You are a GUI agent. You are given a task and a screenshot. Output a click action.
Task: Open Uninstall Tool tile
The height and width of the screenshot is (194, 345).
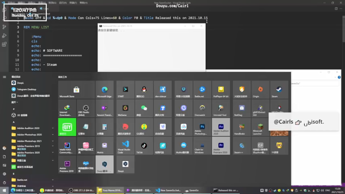pyautogui.click(x=221, y=108)
